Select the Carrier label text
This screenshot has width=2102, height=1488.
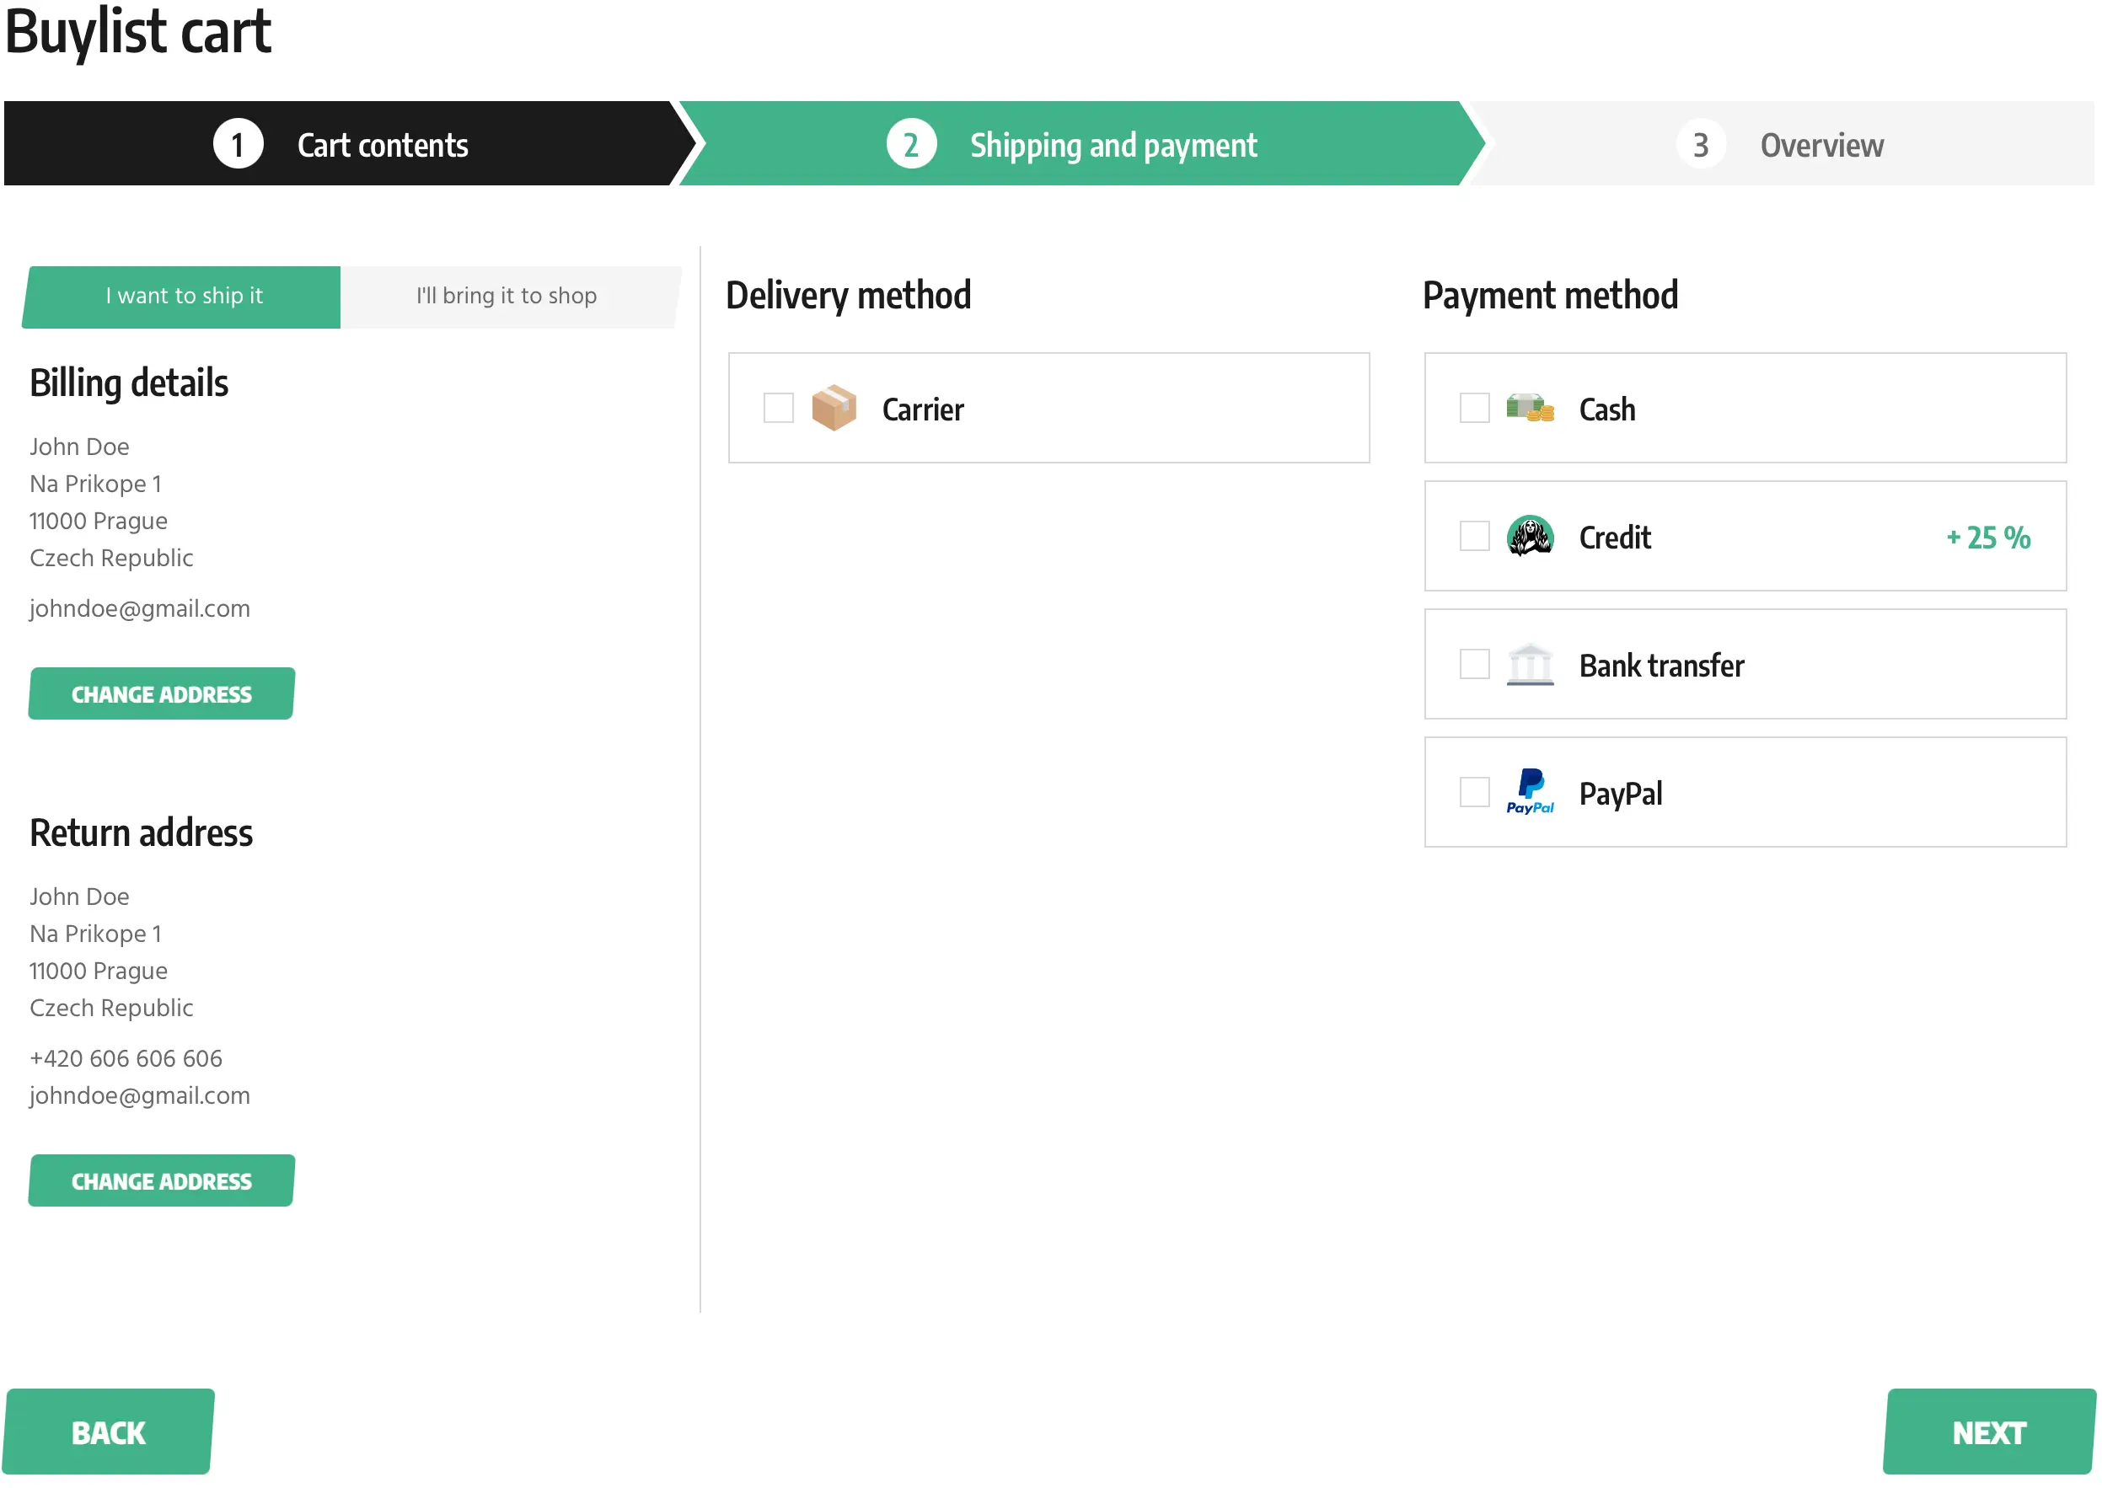[x=924, y=409]
